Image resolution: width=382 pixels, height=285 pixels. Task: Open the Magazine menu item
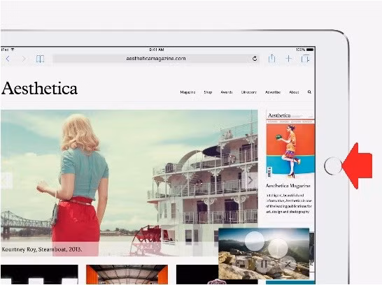pos(188,92)
